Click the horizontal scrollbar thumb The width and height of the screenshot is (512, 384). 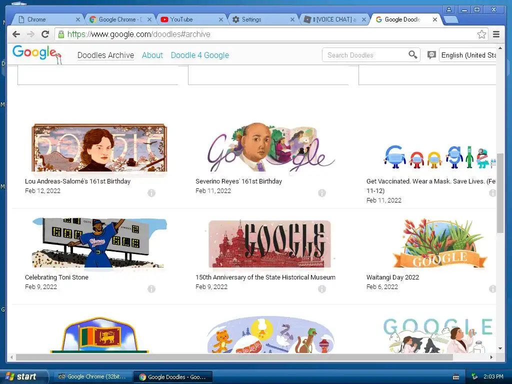[234, 357]
